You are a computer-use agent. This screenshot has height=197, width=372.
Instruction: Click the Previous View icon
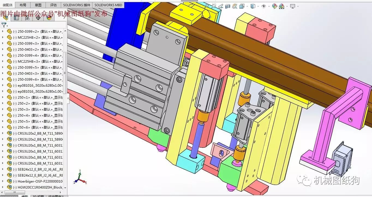click(x=221, y=6)
